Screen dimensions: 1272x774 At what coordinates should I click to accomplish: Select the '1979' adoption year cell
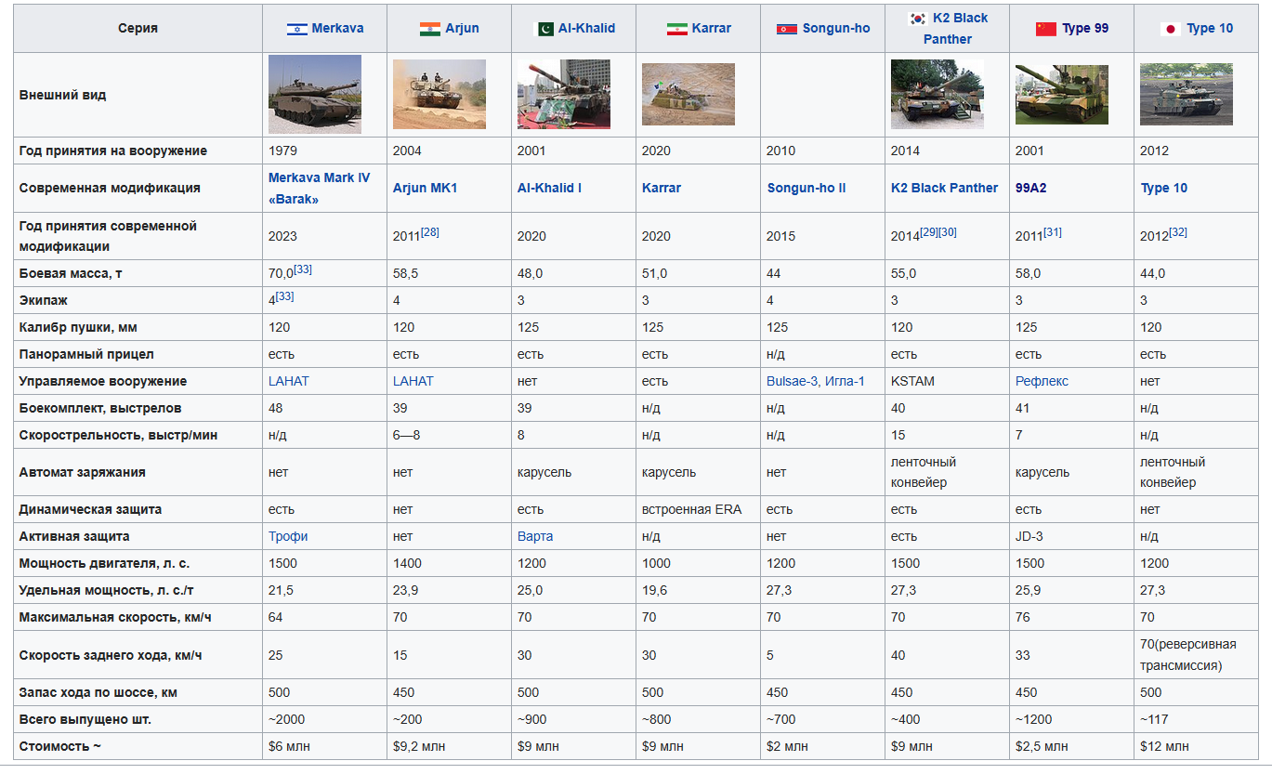[x=325, y=151]
